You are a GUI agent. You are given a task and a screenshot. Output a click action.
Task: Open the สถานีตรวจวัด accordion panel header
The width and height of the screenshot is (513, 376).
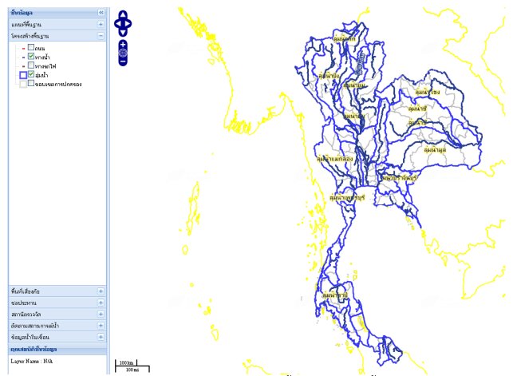pyautogui.click(x=48, y=315)
